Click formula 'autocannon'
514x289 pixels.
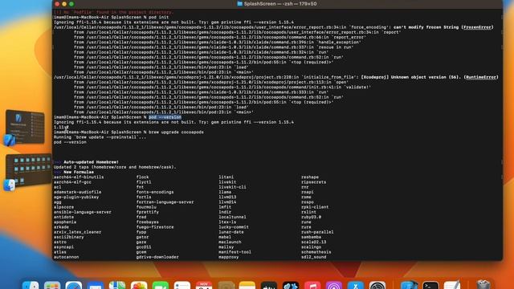pos(66,257)
